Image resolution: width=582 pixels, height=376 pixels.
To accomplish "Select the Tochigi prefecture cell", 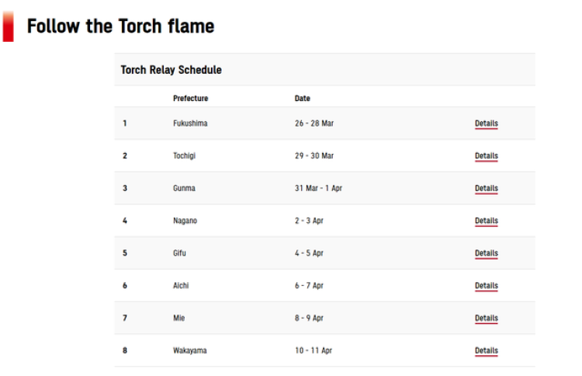I will coord(184,155).
